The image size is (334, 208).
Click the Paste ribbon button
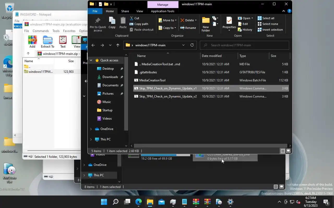[x=123, y=23]
